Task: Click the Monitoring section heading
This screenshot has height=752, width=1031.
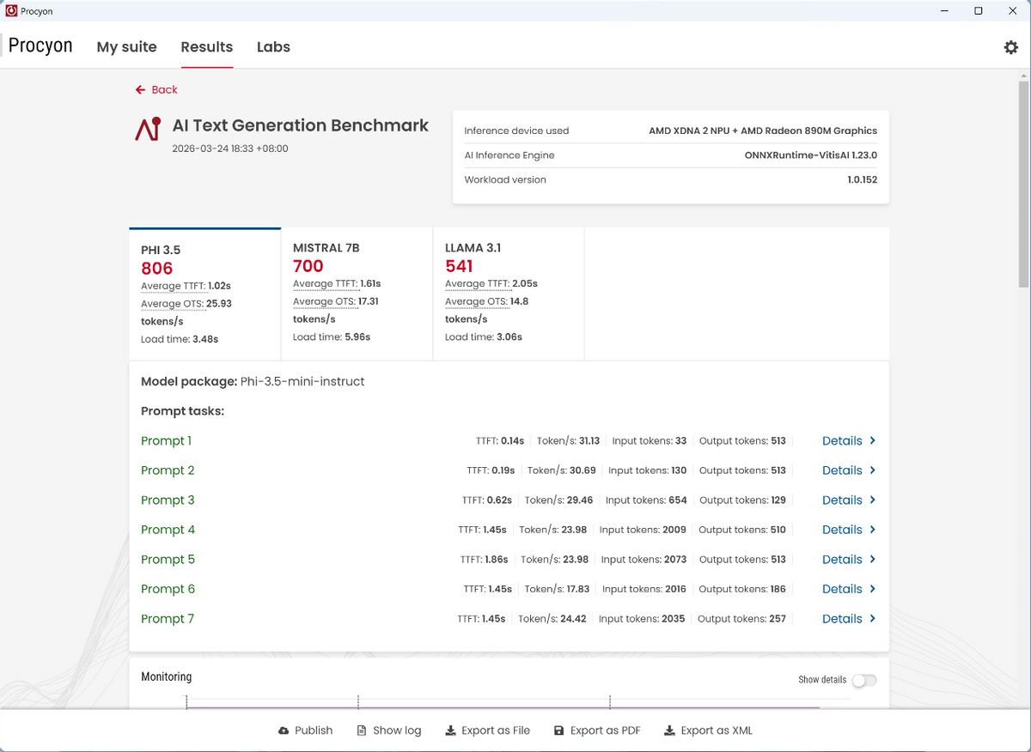Action: coord(166,676)
